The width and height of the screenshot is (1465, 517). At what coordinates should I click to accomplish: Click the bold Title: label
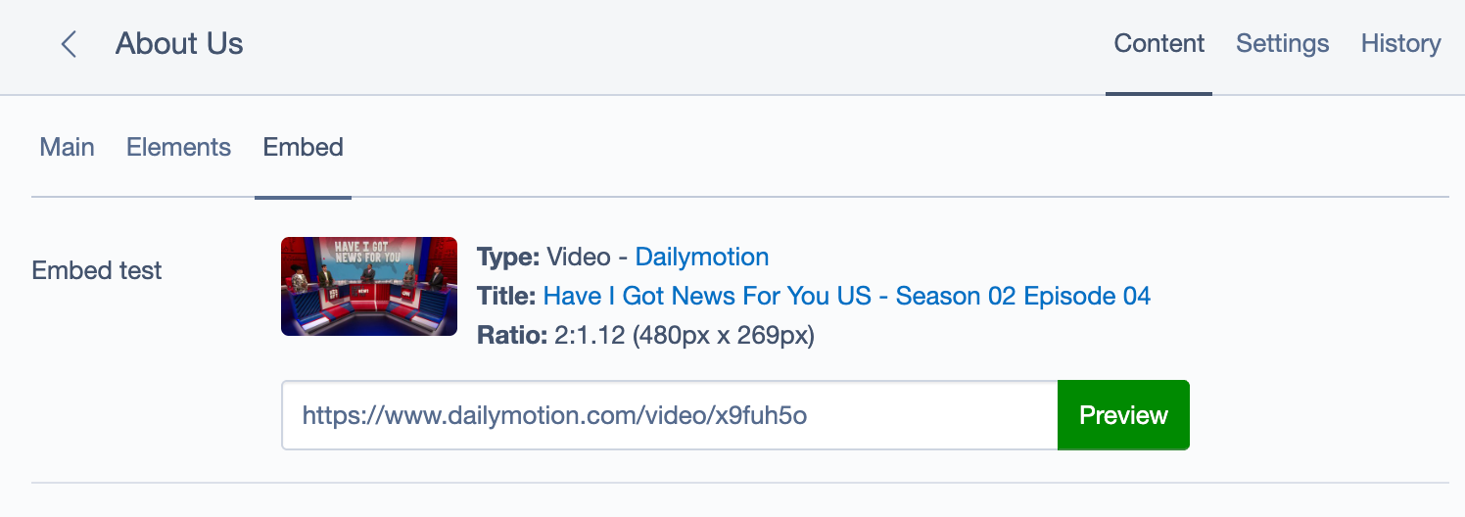[x=506, y=296]
